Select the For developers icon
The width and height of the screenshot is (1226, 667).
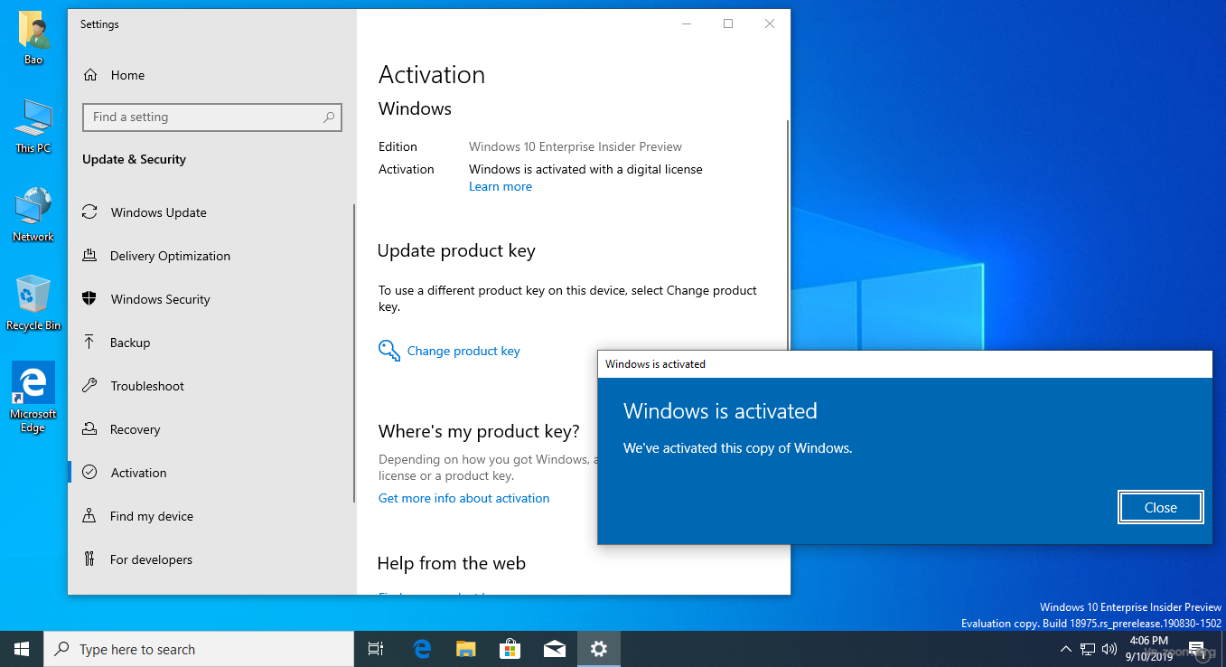tap(89, 559)
